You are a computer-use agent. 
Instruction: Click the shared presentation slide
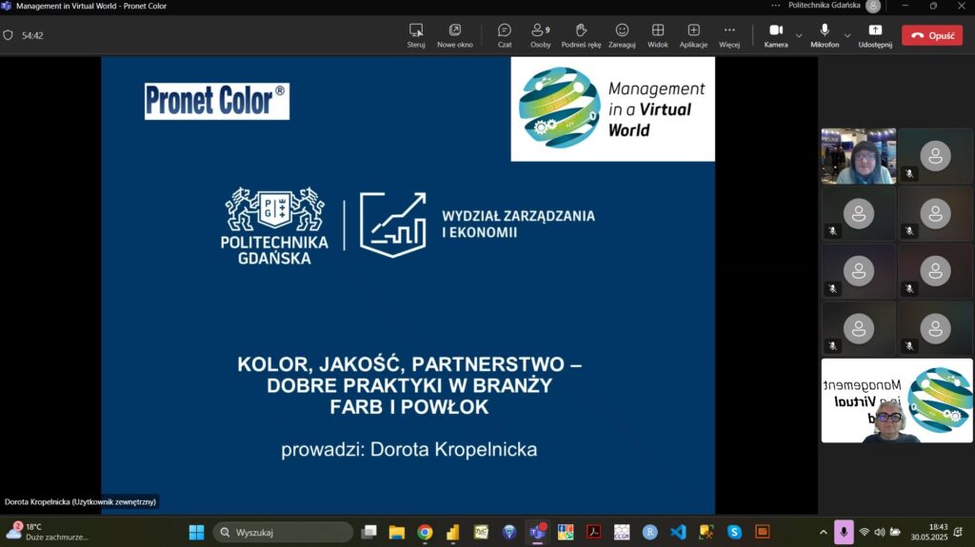pyautogui.click(x=408, y=285)
